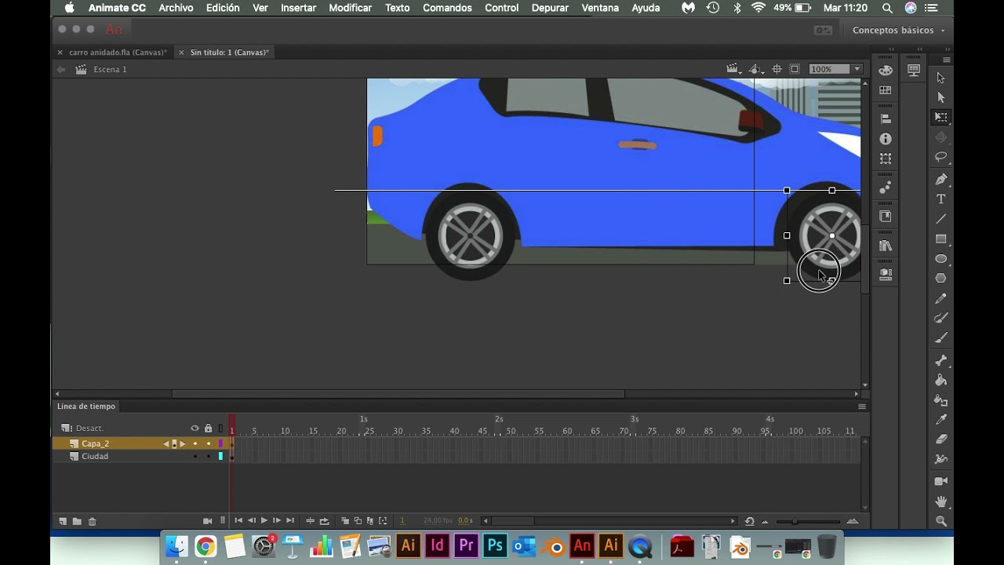Go to last frame button
Screen dimensions: 1004x565
tap(290, 521)
